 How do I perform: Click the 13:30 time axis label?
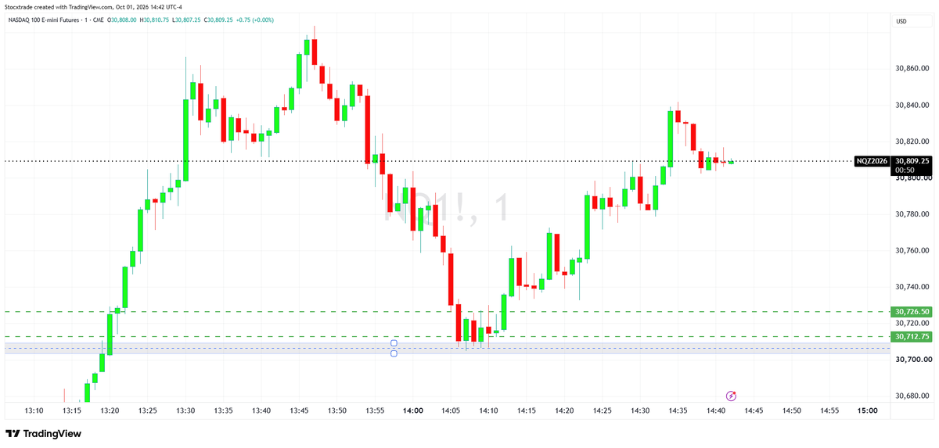click(186, 410)
